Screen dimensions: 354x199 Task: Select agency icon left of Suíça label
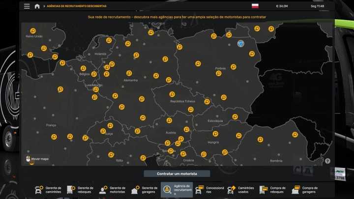pyautogui.click(x=103, y=131)
